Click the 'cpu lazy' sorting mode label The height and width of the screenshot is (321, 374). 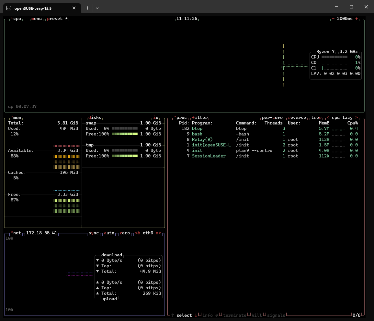point(342,118)
